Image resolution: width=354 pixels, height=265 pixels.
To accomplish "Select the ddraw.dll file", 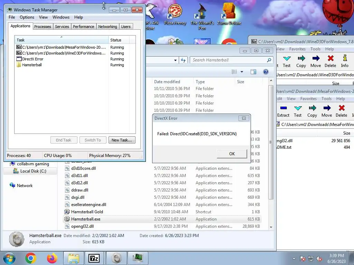I will point(162,190).
